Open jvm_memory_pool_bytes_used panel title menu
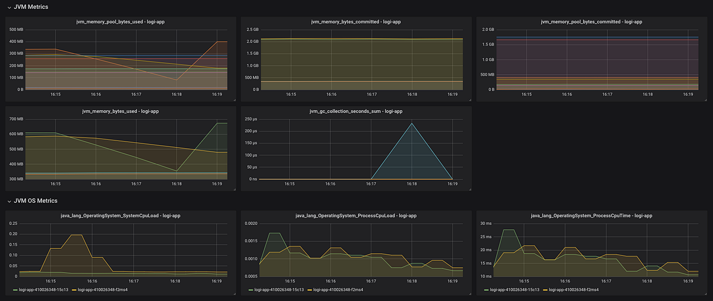713x301 pixels. (121, 22)
